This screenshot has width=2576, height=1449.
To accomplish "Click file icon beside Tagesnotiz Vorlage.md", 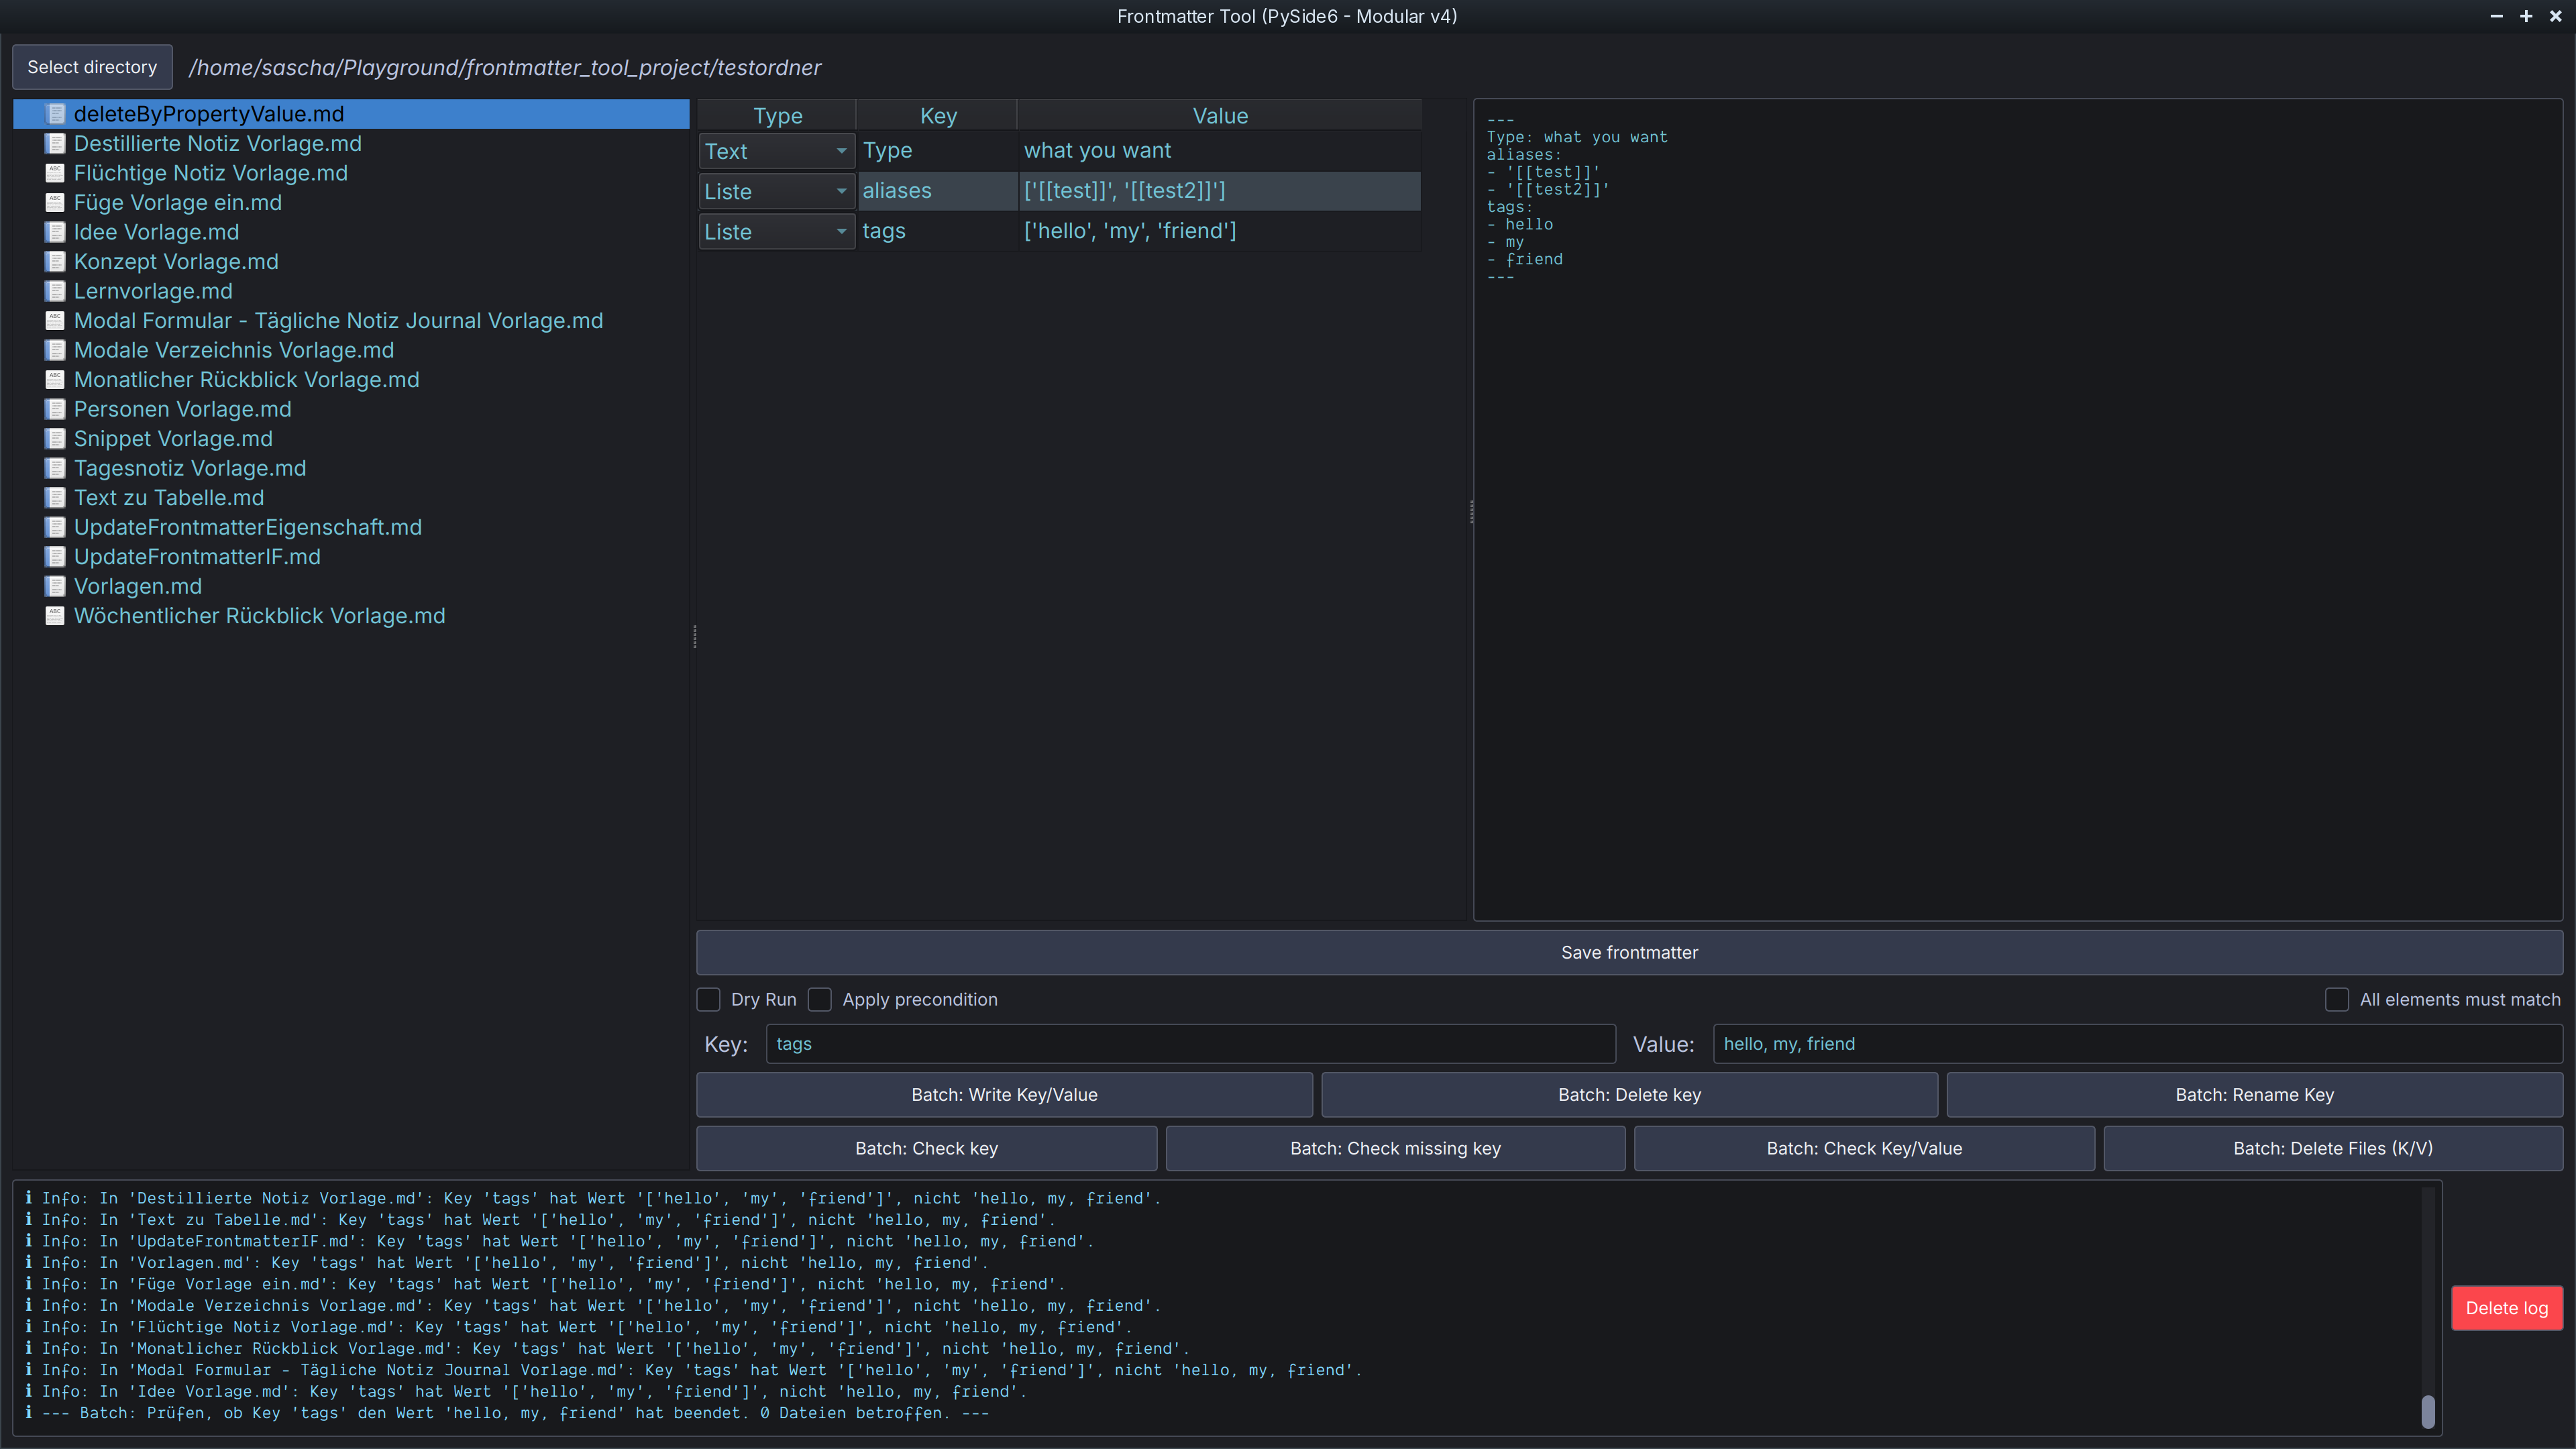I will click(56, 468).
